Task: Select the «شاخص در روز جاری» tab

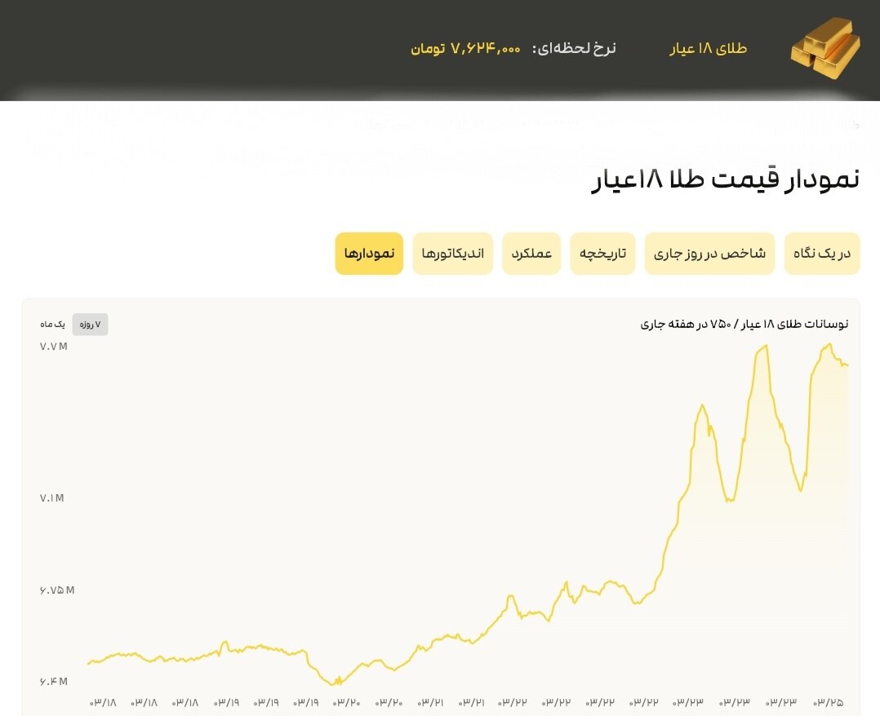Action: point(709,253)
